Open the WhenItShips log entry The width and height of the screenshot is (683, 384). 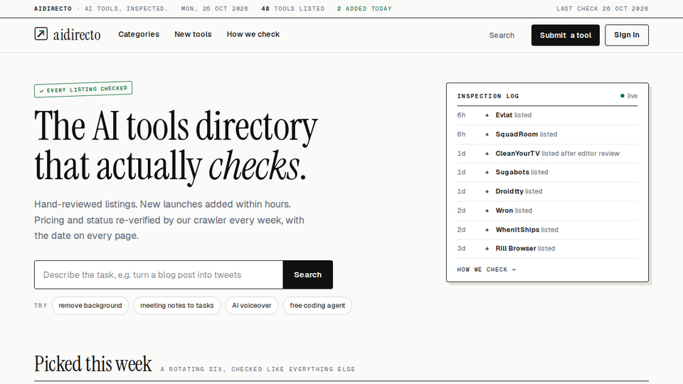[547, 230]
